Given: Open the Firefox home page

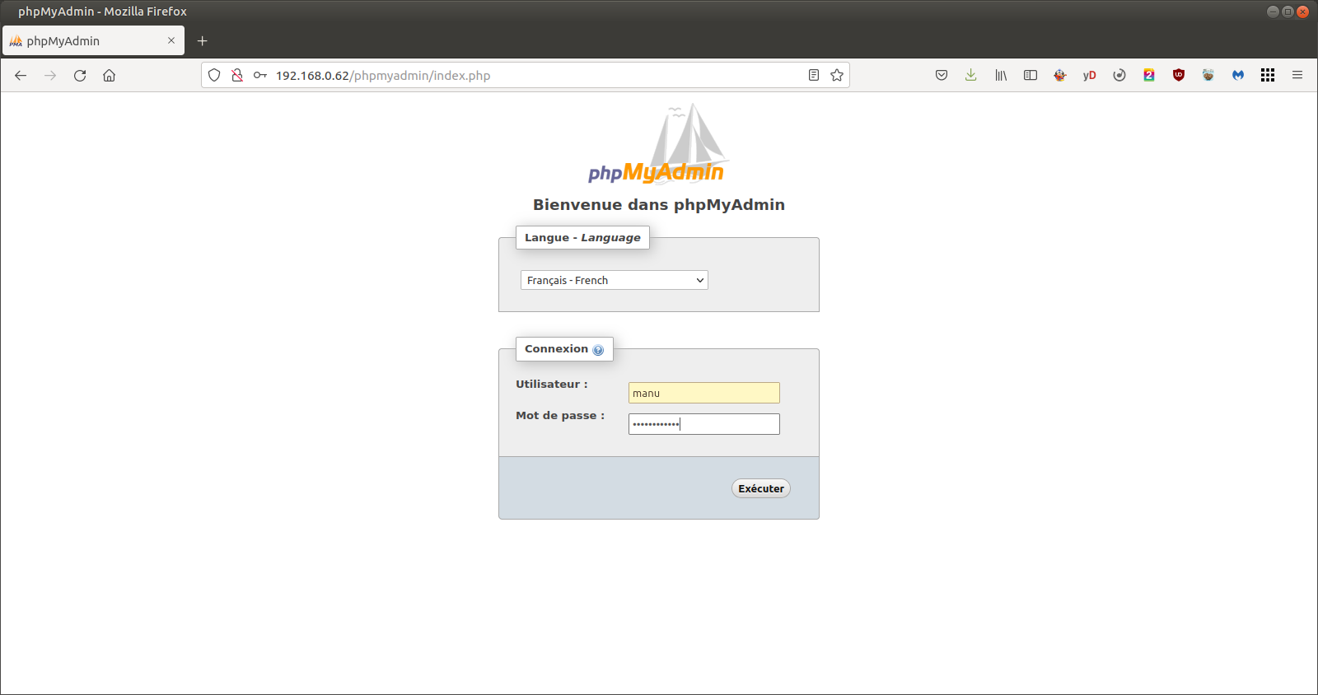Looking at the screenshot, I should coord(109,75).
